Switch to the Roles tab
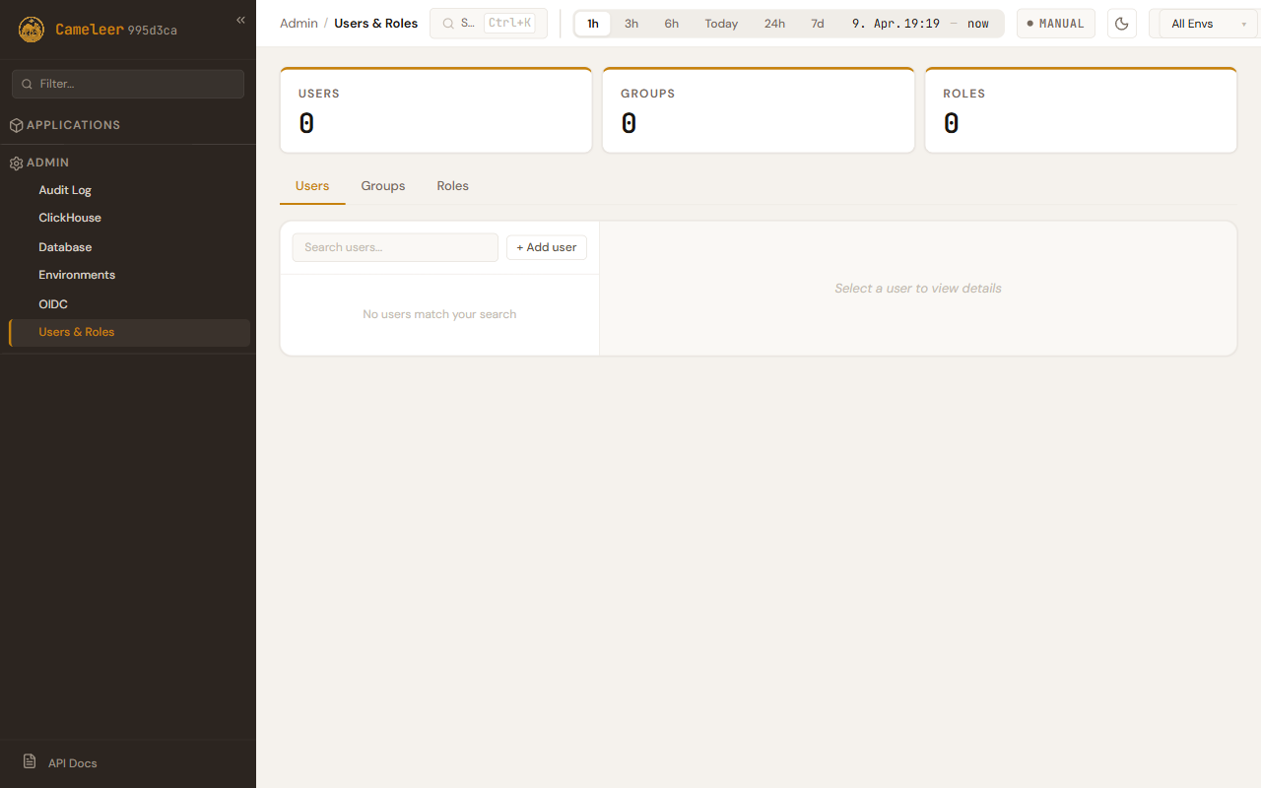1261x788 pixels. tap(452, 186)
